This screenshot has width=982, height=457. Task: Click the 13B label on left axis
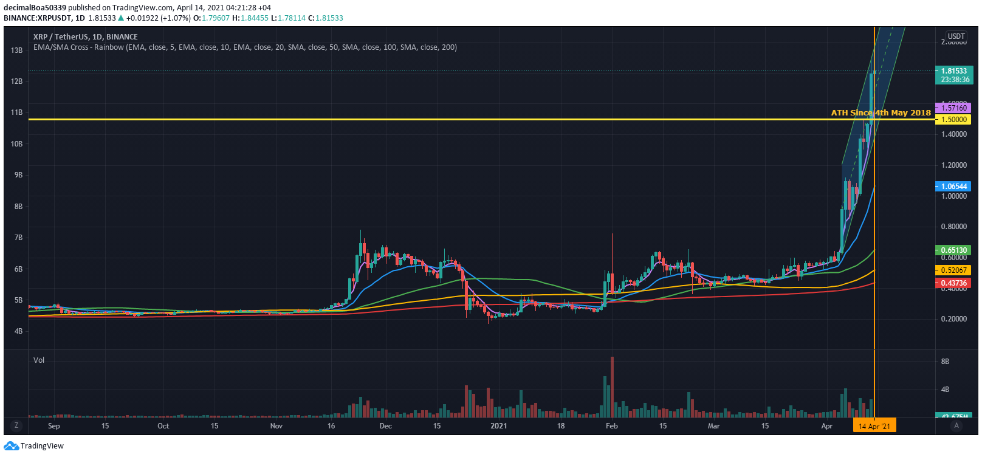16,50
